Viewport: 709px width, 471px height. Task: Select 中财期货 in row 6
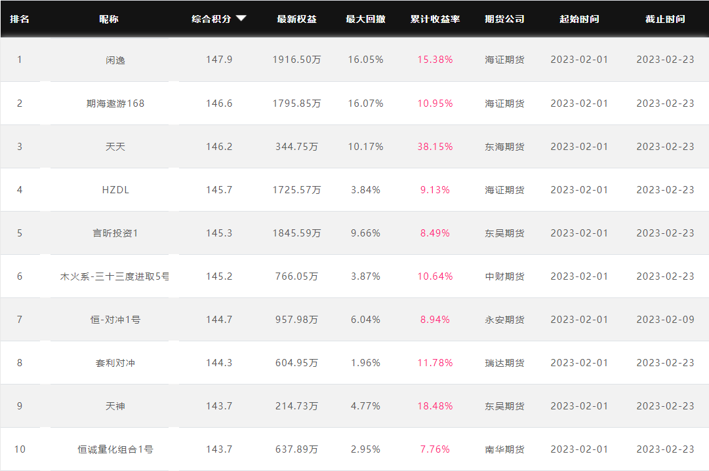pos(504,276)
